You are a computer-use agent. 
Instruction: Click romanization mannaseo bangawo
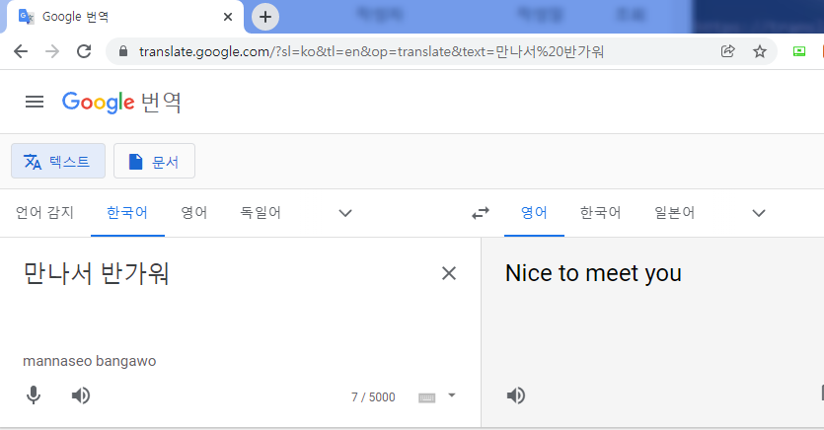[x=90, y=361]
